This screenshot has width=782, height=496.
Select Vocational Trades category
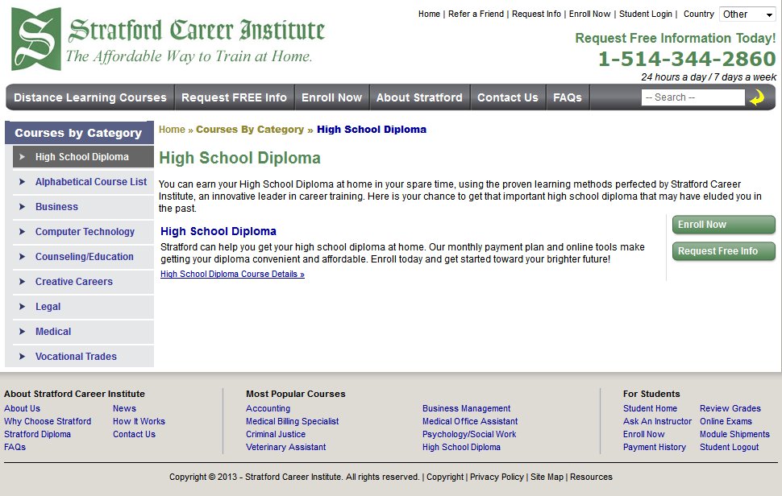pyautogui.click(x=76, y=357)
